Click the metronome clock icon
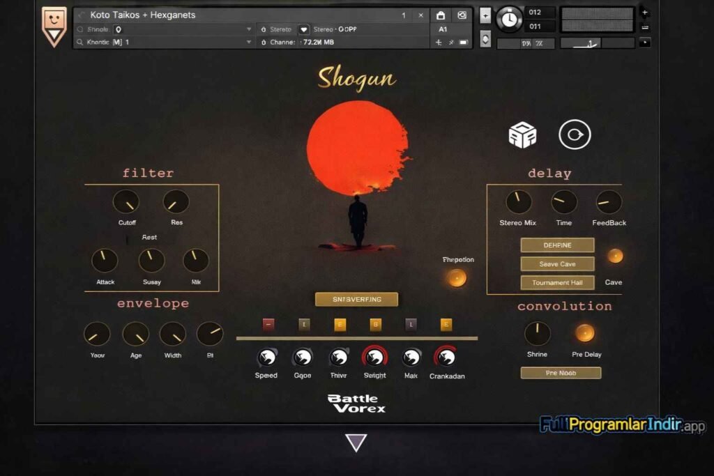Image resolution: width=714 pixels, height=476 pixels. point(509,19)
